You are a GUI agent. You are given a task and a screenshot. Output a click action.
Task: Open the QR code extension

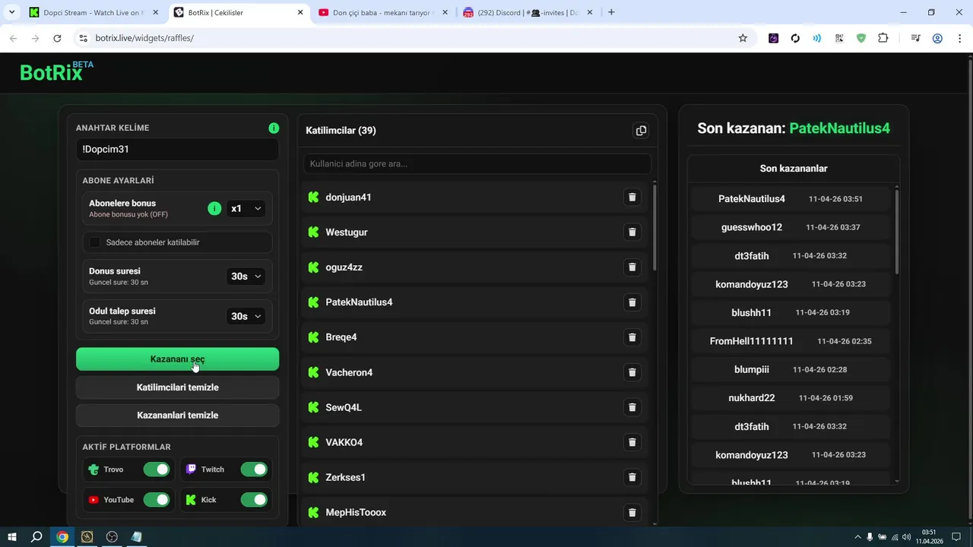(x=839, y=38)
